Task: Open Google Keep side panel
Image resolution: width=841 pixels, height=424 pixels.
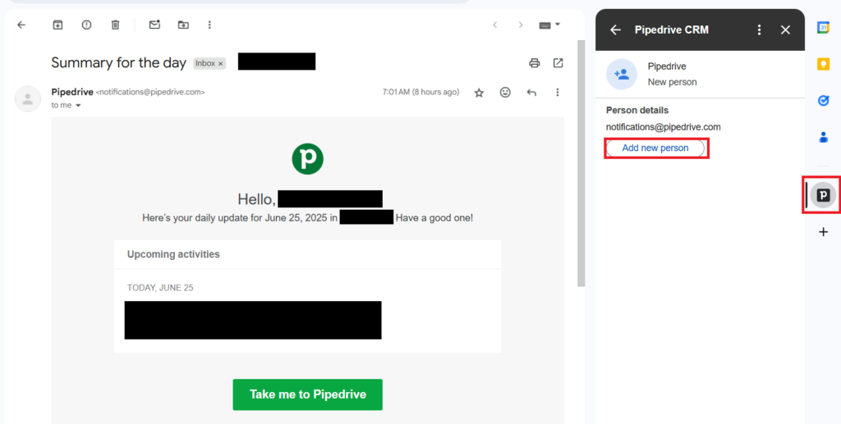Action: click(823, 64)
